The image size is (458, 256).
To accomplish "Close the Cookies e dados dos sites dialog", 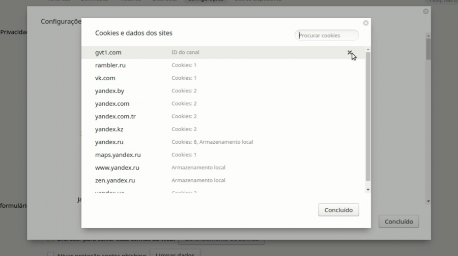I will click(365, 23).
